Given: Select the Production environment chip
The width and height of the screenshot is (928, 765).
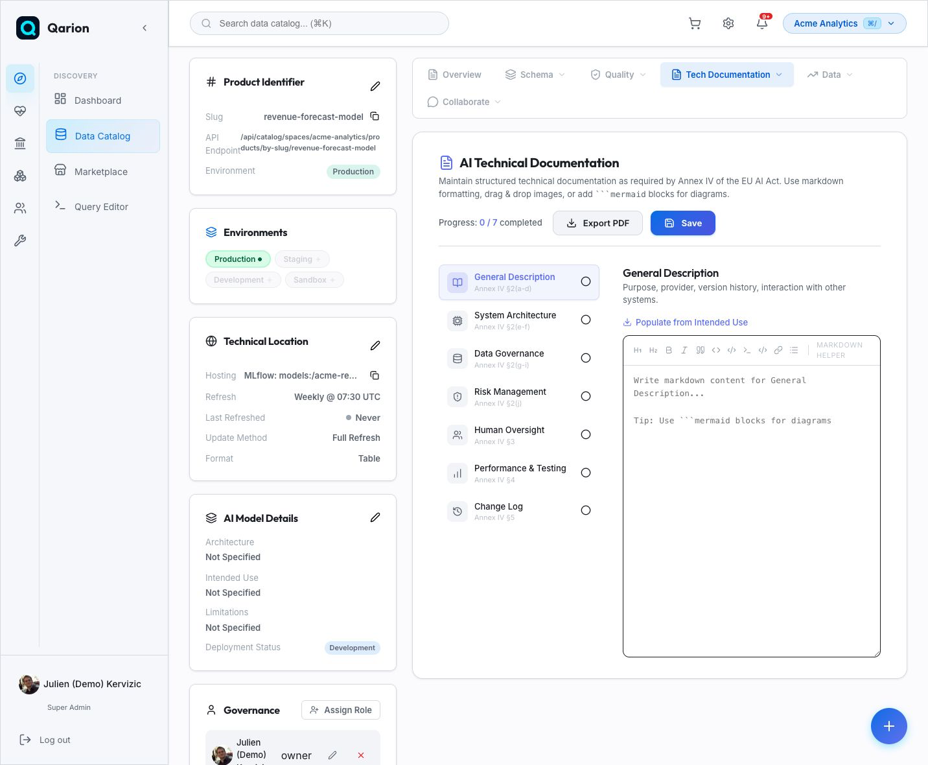Looking at the screenshot, I should tap(238, 259).
